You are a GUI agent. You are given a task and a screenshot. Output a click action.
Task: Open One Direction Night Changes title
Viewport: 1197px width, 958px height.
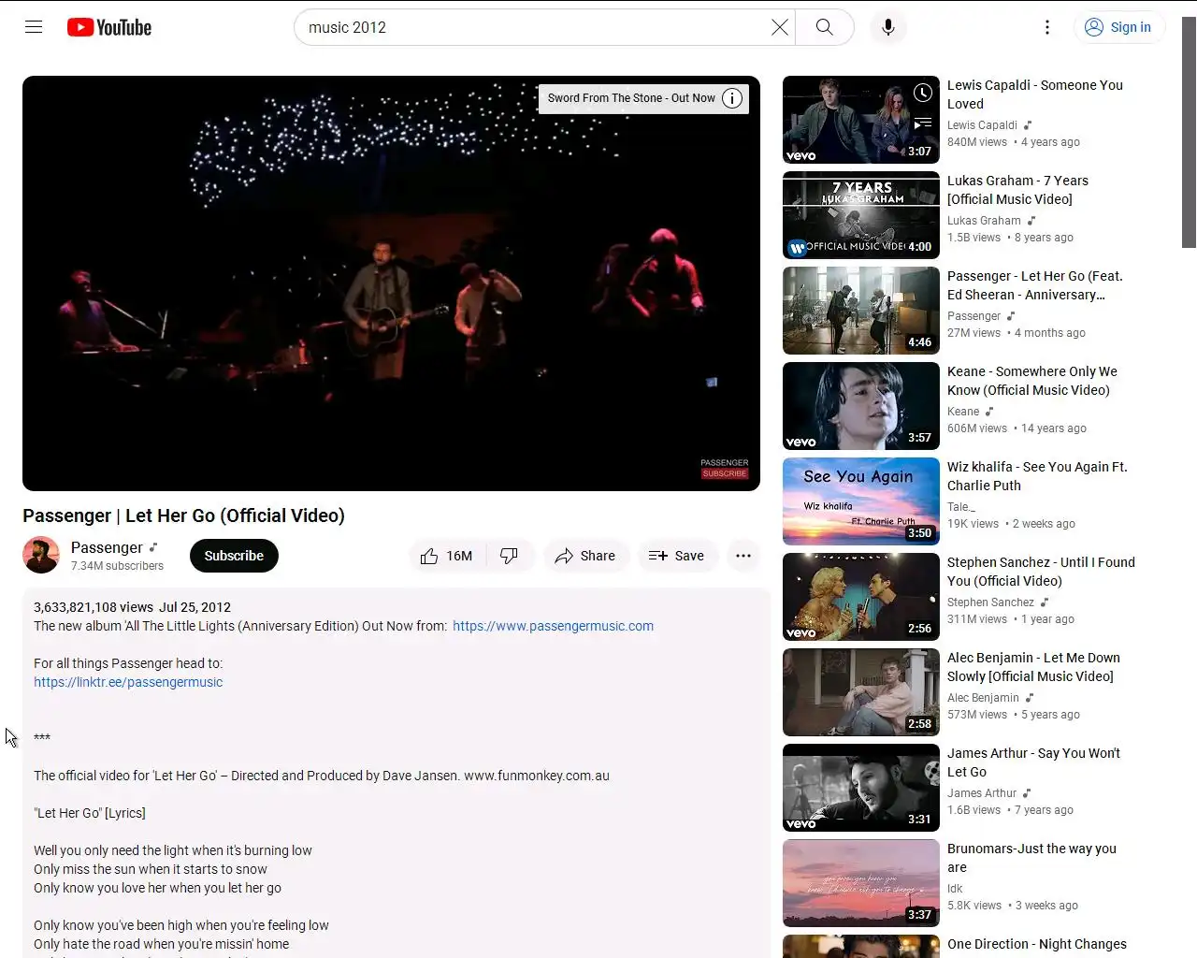[x=1037, y=944]
